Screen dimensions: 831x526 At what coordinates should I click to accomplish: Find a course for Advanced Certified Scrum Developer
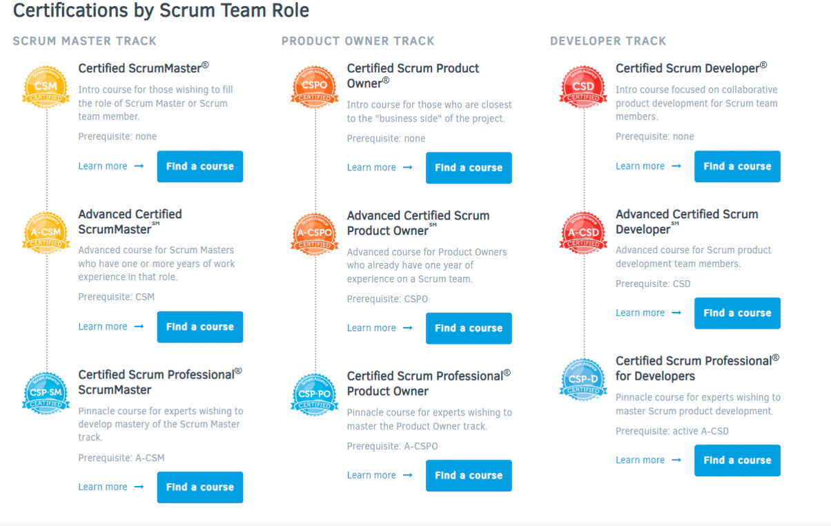point(737,313)
